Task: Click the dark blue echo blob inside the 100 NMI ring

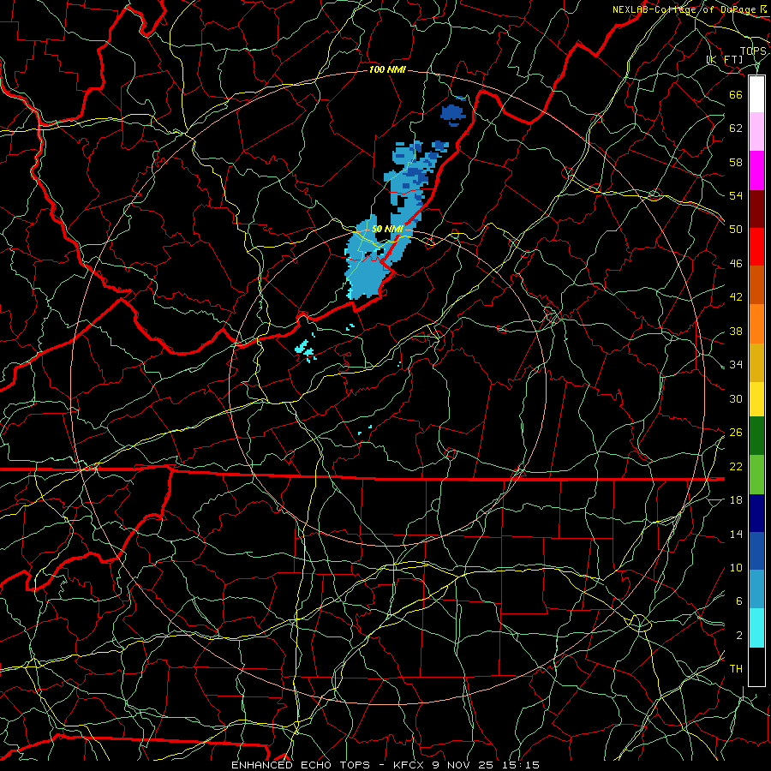Action: 454,114
